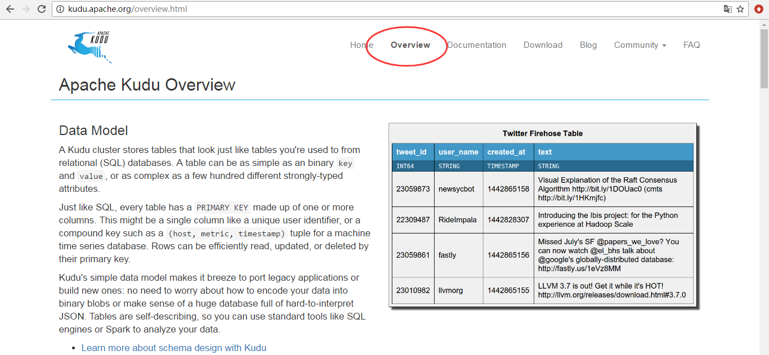Click the 'Twitter Firehose Table' title
The height and width of the screenshot is (355, 769).
(x=543, y=133)
